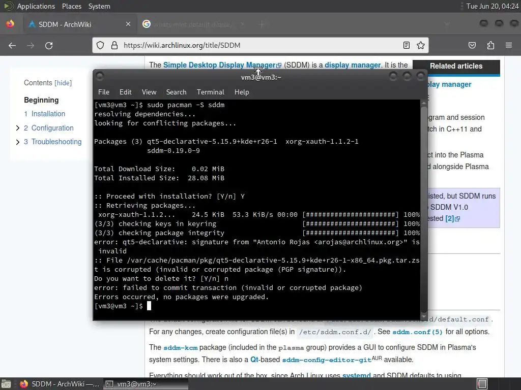Open the systemd link at page bottom
Viewport: 521px width, 390px height.
(x=357, y=375)
